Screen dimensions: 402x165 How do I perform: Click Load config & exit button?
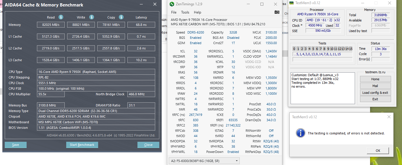coord(375,93)
